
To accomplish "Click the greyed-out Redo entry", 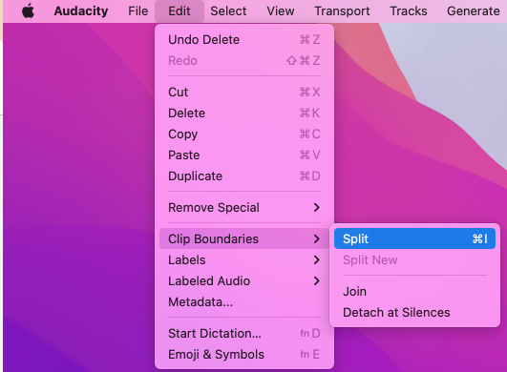I will click(x=244, y=61).
